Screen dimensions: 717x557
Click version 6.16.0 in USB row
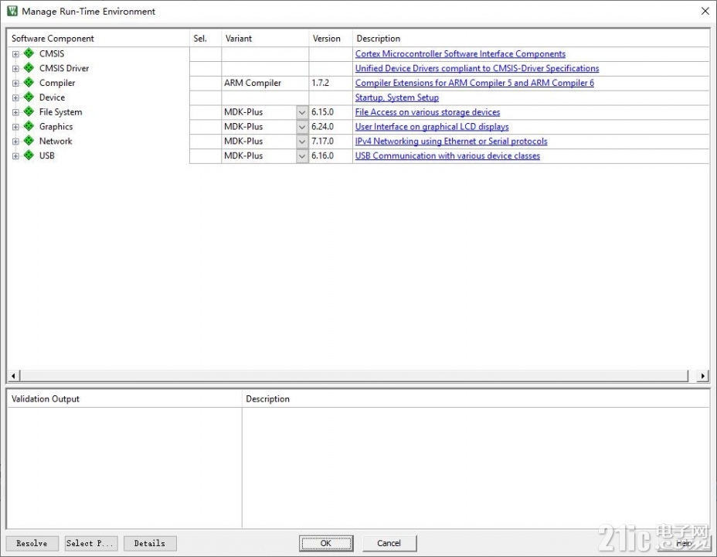click(322, 155)
